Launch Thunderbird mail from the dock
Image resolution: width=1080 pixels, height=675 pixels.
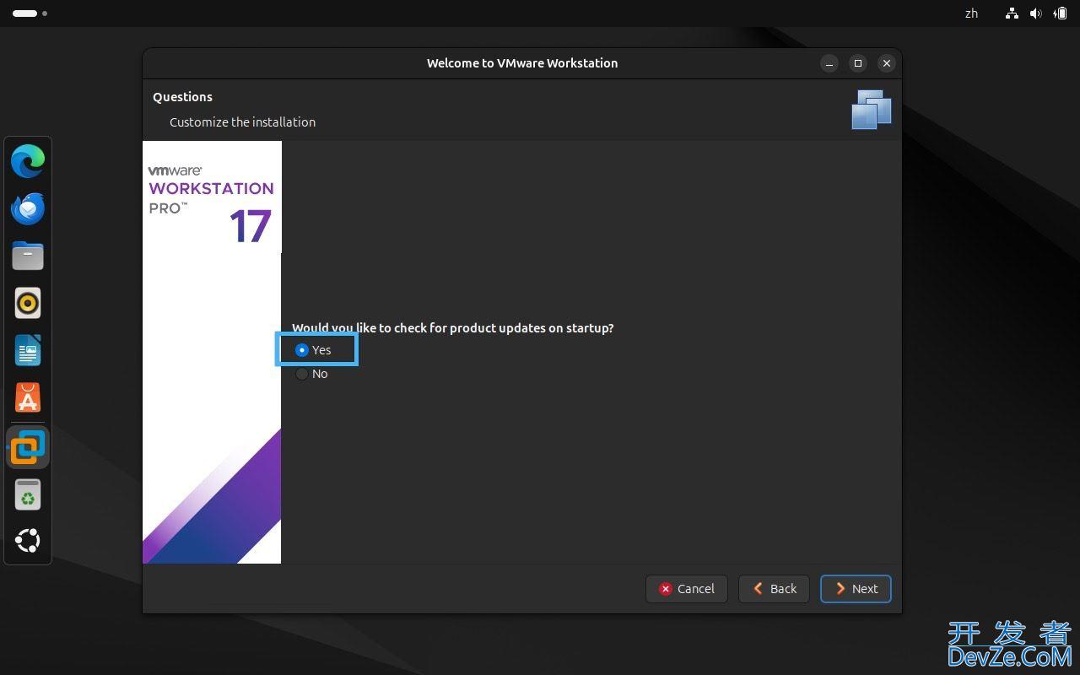point(28,208)
